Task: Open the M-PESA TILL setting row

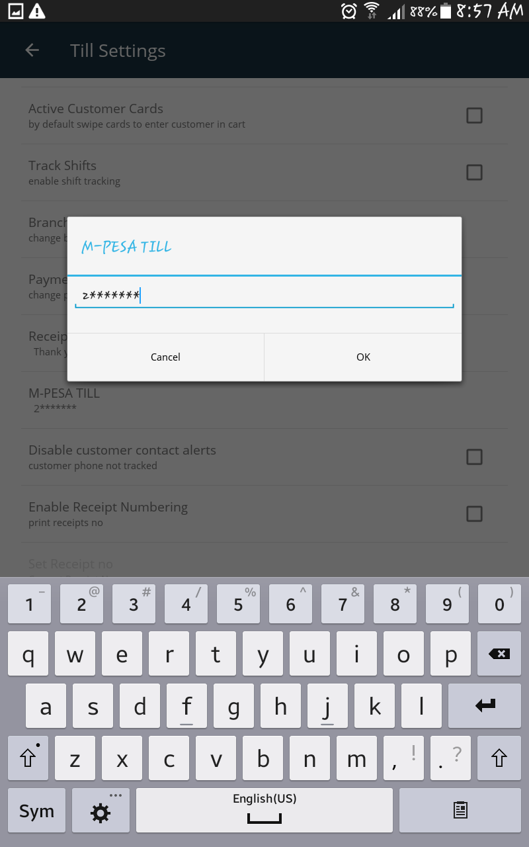Action: click(x=264, y=400)
